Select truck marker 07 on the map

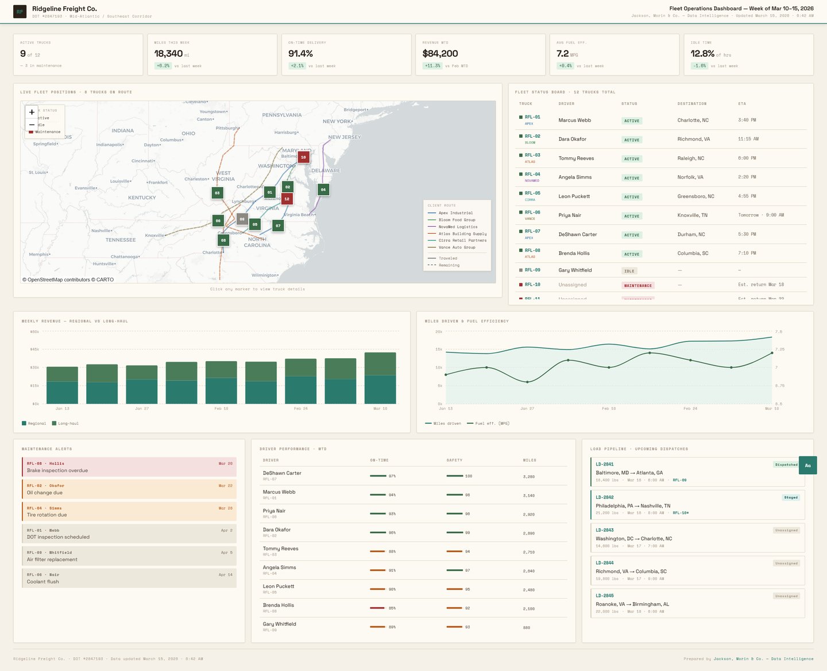click(x=278, y=226)
